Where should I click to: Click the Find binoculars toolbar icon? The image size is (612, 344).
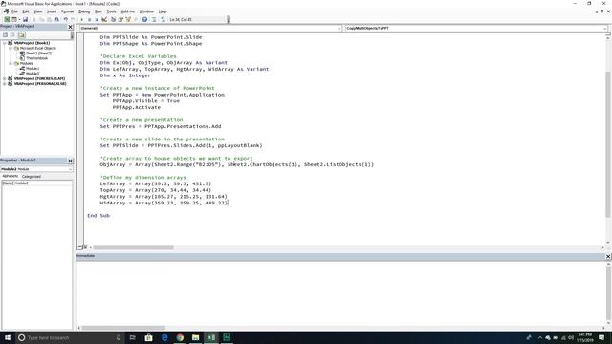pyautogui.click(x=56, y=19)
